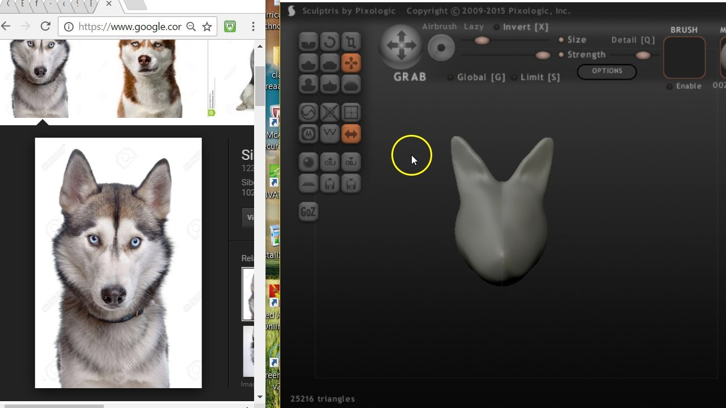Open the brush OPTIONS panel
Image resolution: width=726 pixels, height=408 pixels.
coord(607,71)
